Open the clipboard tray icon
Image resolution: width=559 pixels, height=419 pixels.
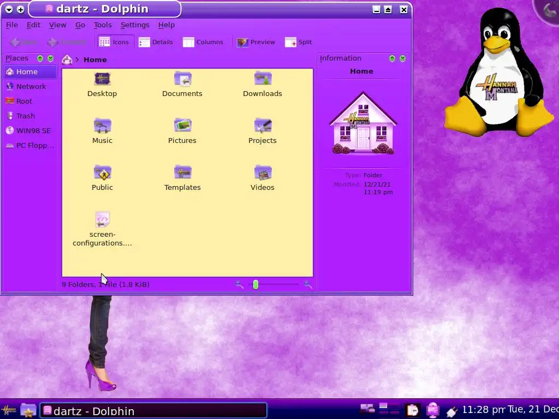[413, 410]
